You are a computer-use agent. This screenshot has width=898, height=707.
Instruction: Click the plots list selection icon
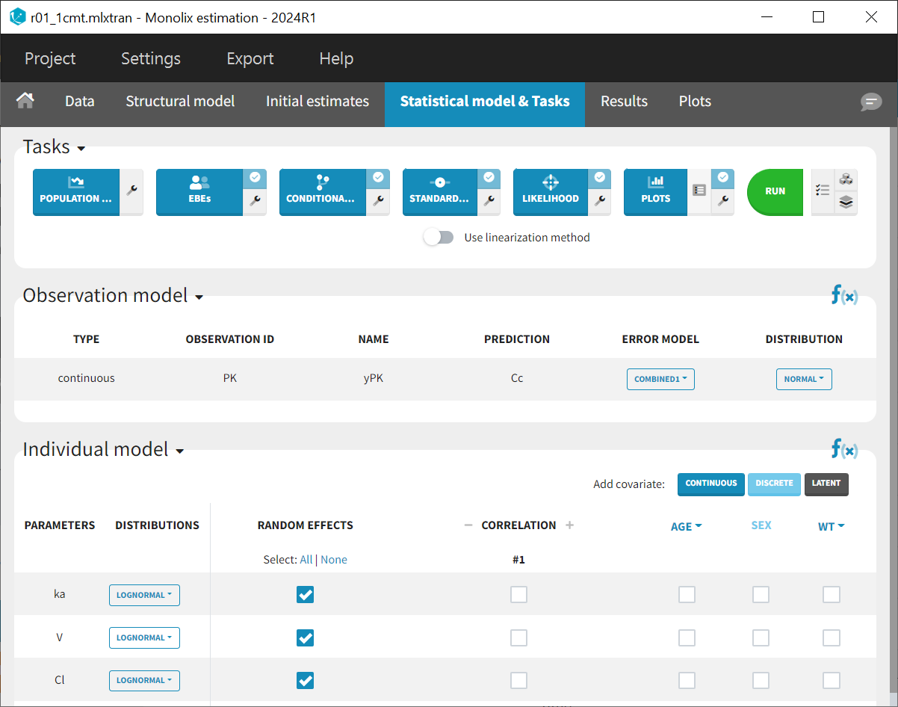[x=699, y=191]
